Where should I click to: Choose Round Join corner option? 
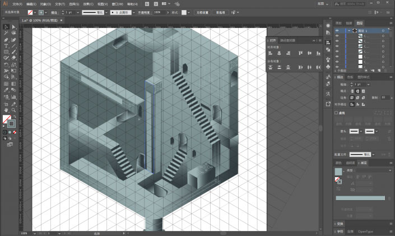(357, 98)
